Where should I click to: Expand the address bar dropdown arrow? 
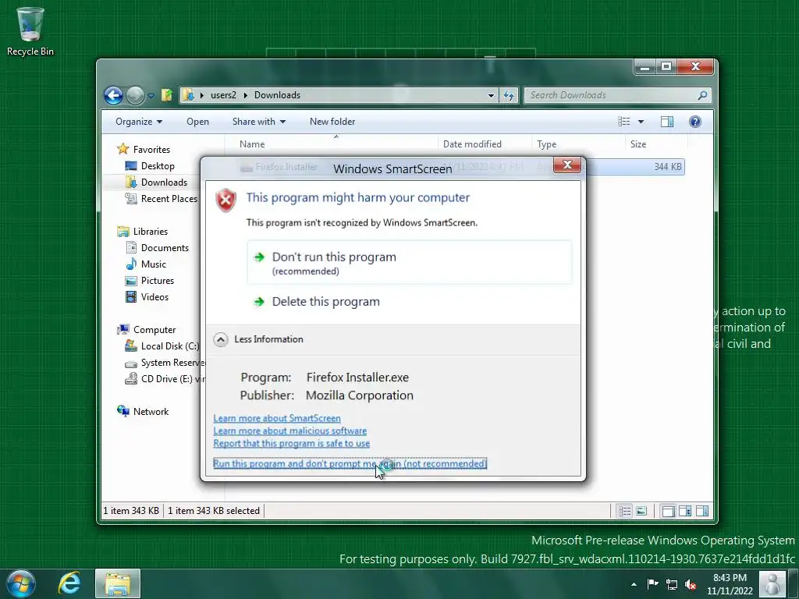pyautogui.click(x=491, y=95)
